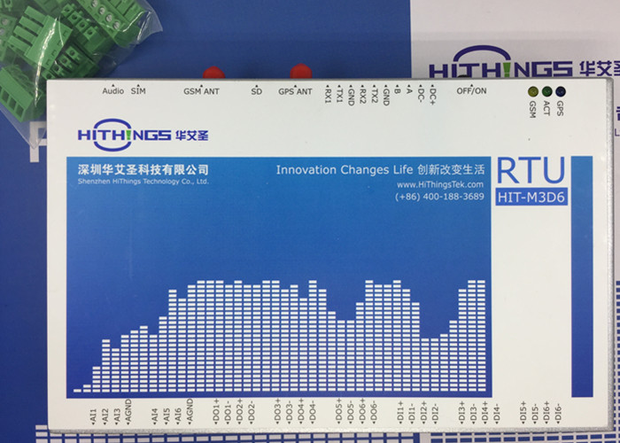Image resolution: width=620 pixels, height=443 pixels.
Task: Select the AI1 terminal label
Action: click(93, 417)
